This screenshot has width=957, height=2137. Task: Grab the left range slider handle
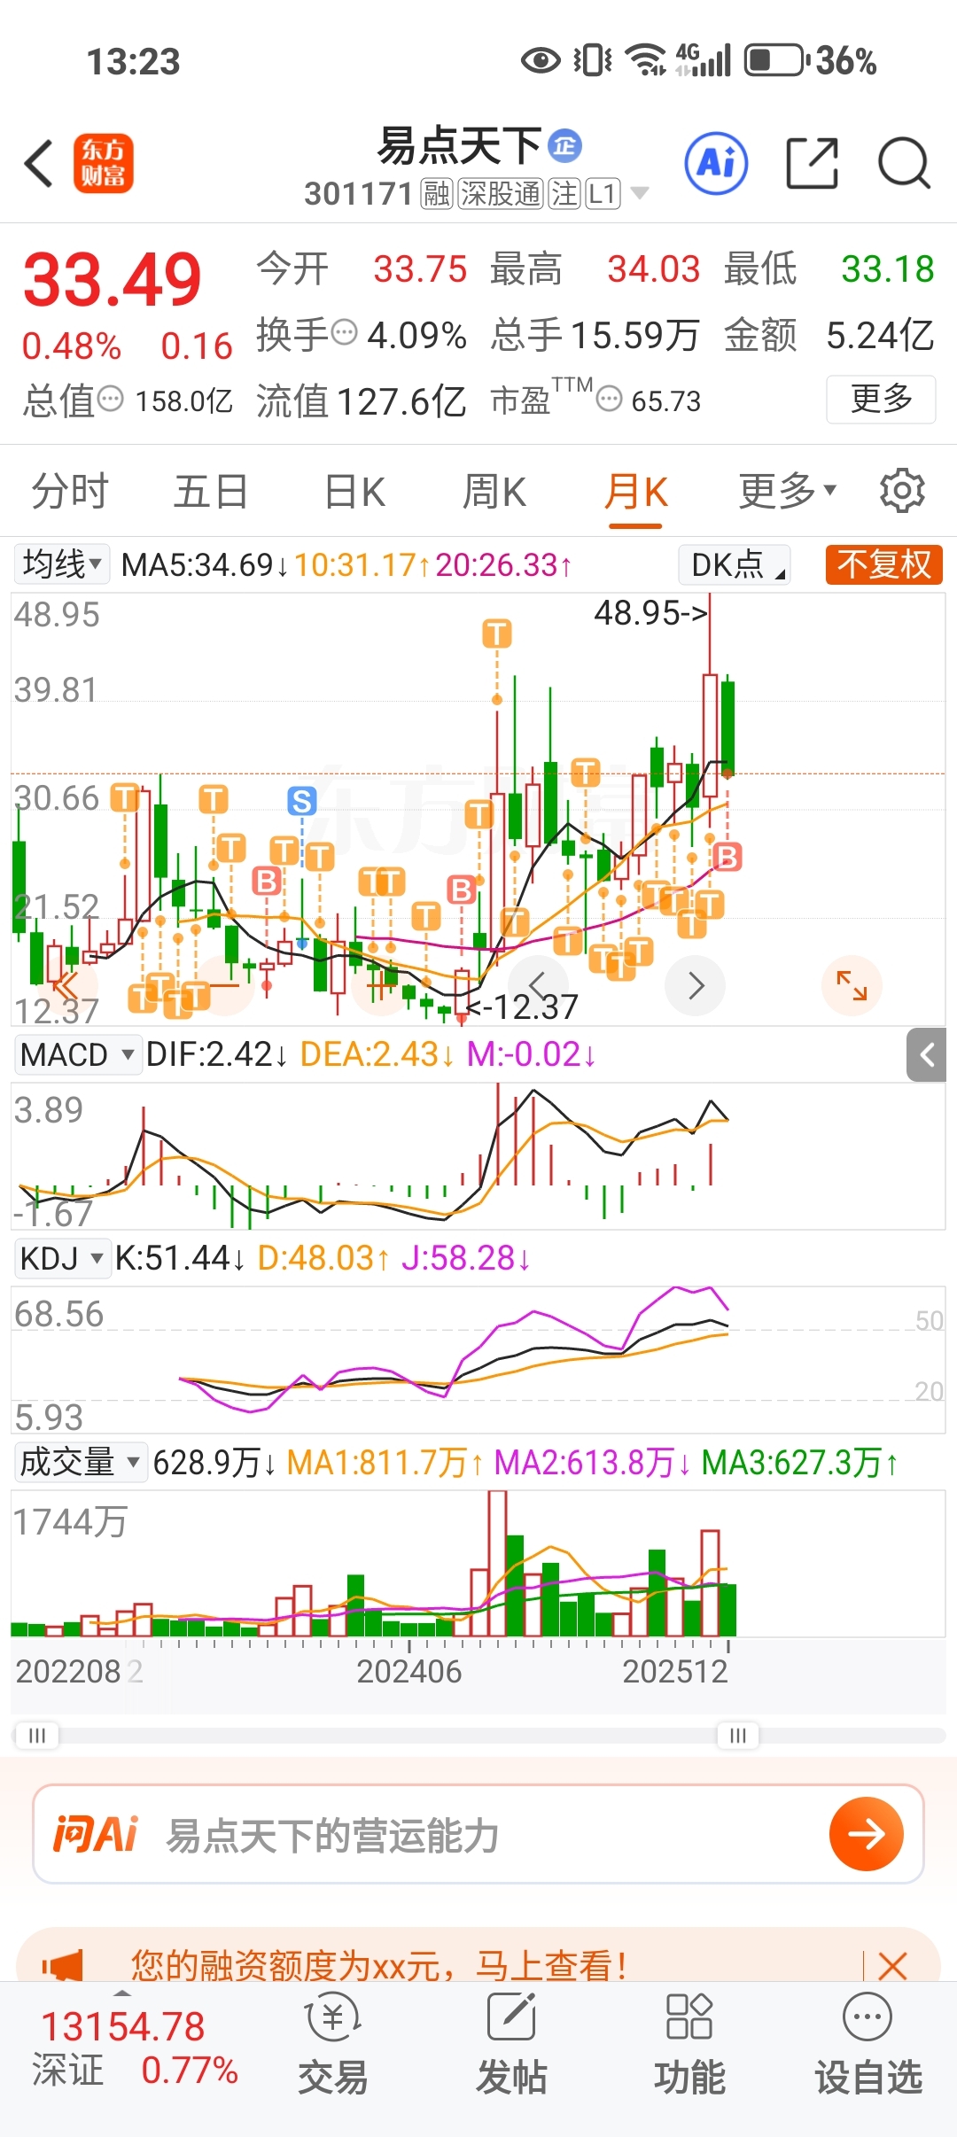click(x=37, y=1735)
